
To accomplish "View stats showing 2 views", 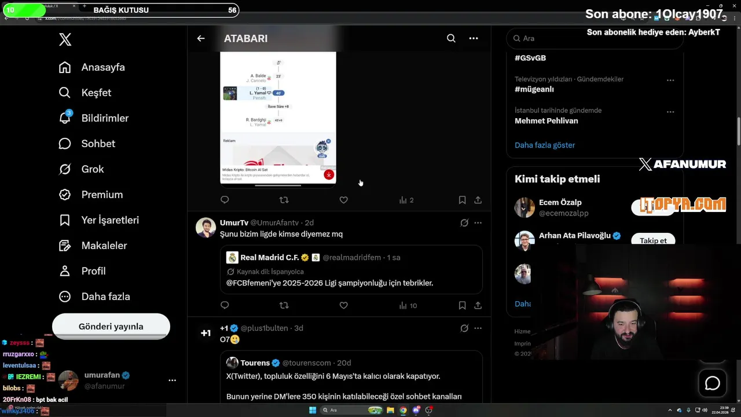I will click(406, 200).
